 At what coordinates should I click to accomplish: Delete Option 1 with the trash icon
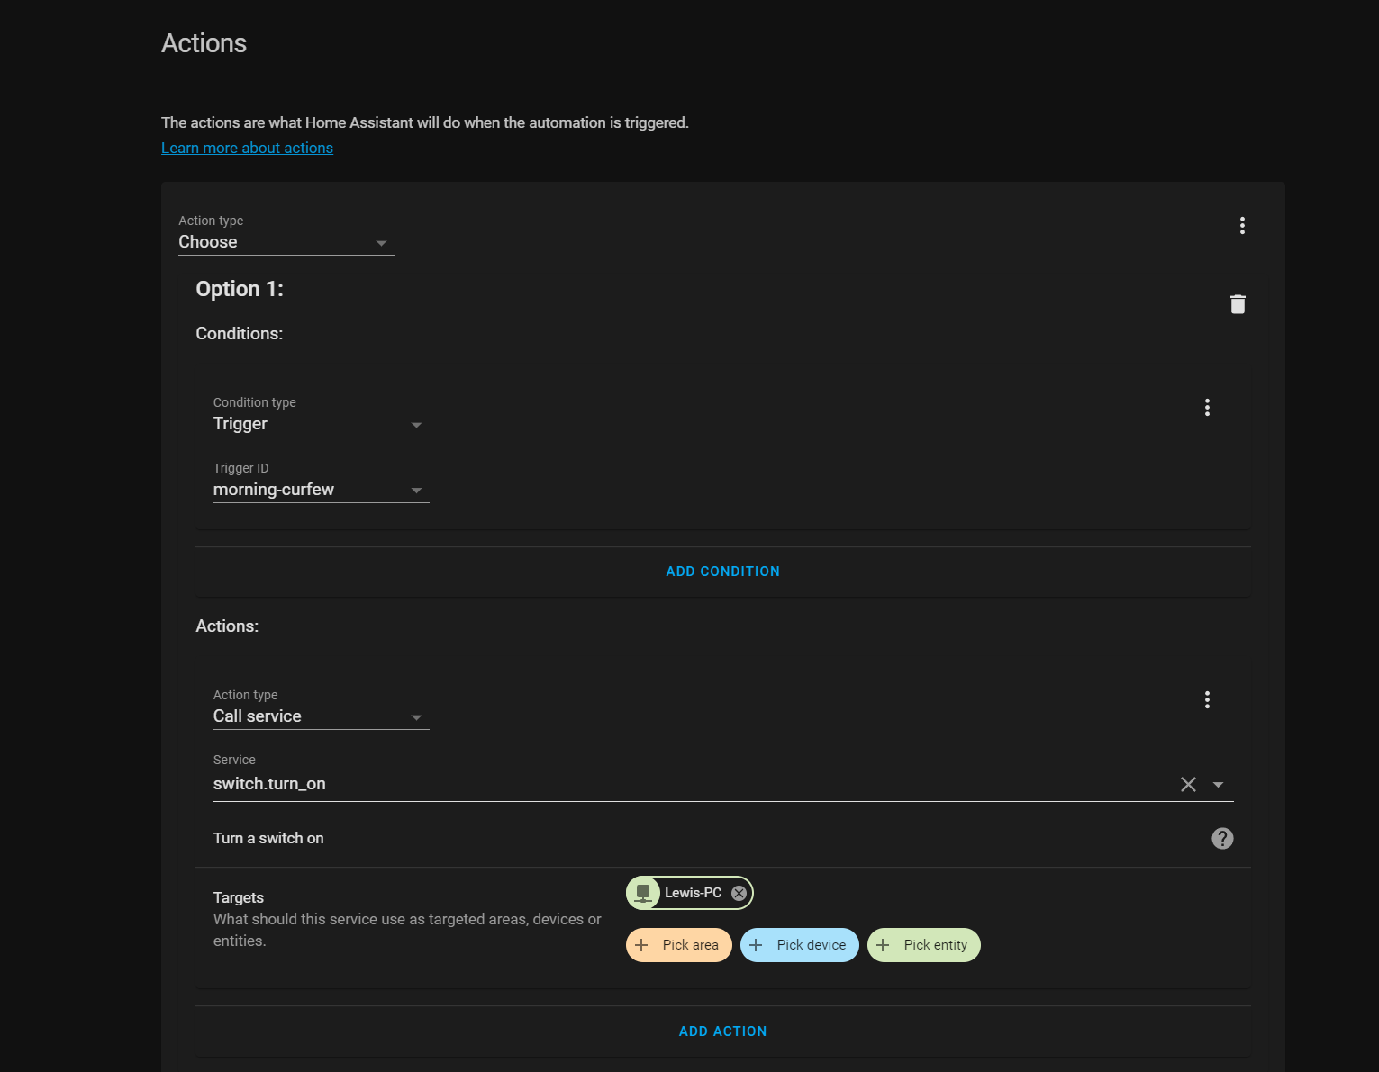tap(1238, 304)
